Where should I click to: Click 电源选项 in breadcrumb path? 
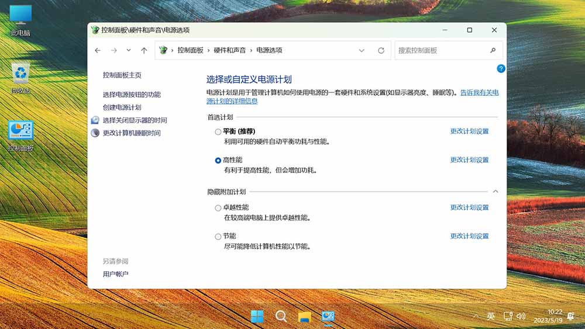(x=269, y=50)
